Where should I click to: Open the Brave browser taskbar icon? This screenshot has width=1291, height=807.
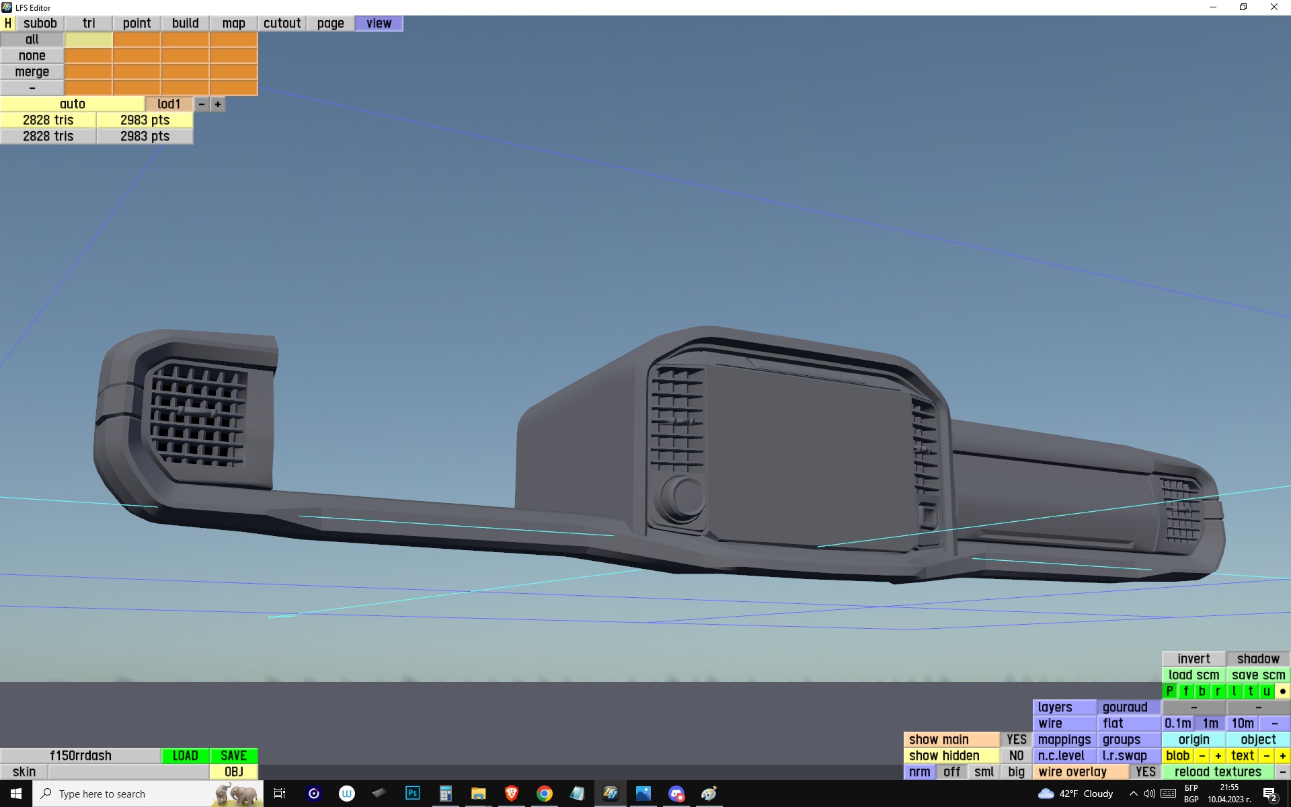pos(511,794)
